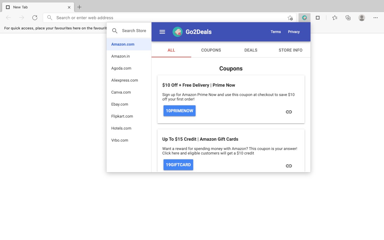This screenshot has width=384, height=240.
Task: Close the New Tab tab
Action: pyautogui.click(x=69, y=7)
